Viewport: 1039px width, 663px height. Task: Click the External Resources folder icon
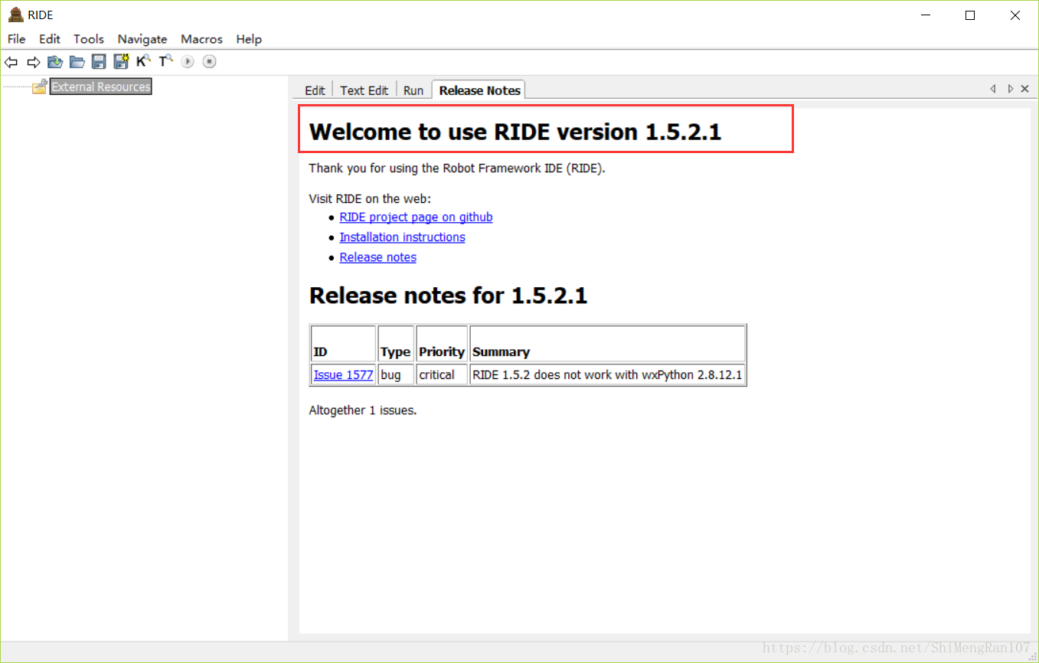[40, 87]
